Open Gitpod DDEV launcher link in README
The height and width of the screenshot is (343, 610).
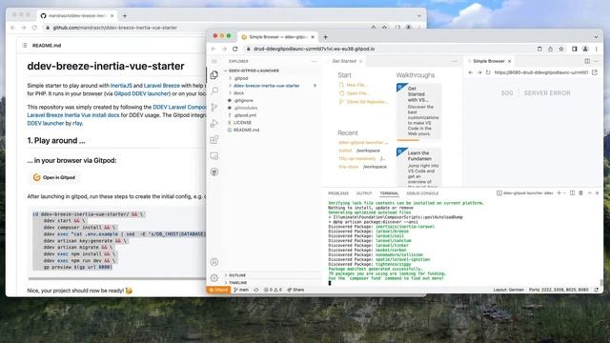tap(142, 93)
